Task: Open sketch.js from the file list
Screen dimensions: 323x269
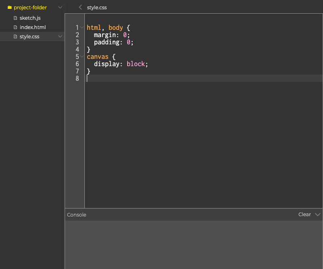Action: coord(30,18)
